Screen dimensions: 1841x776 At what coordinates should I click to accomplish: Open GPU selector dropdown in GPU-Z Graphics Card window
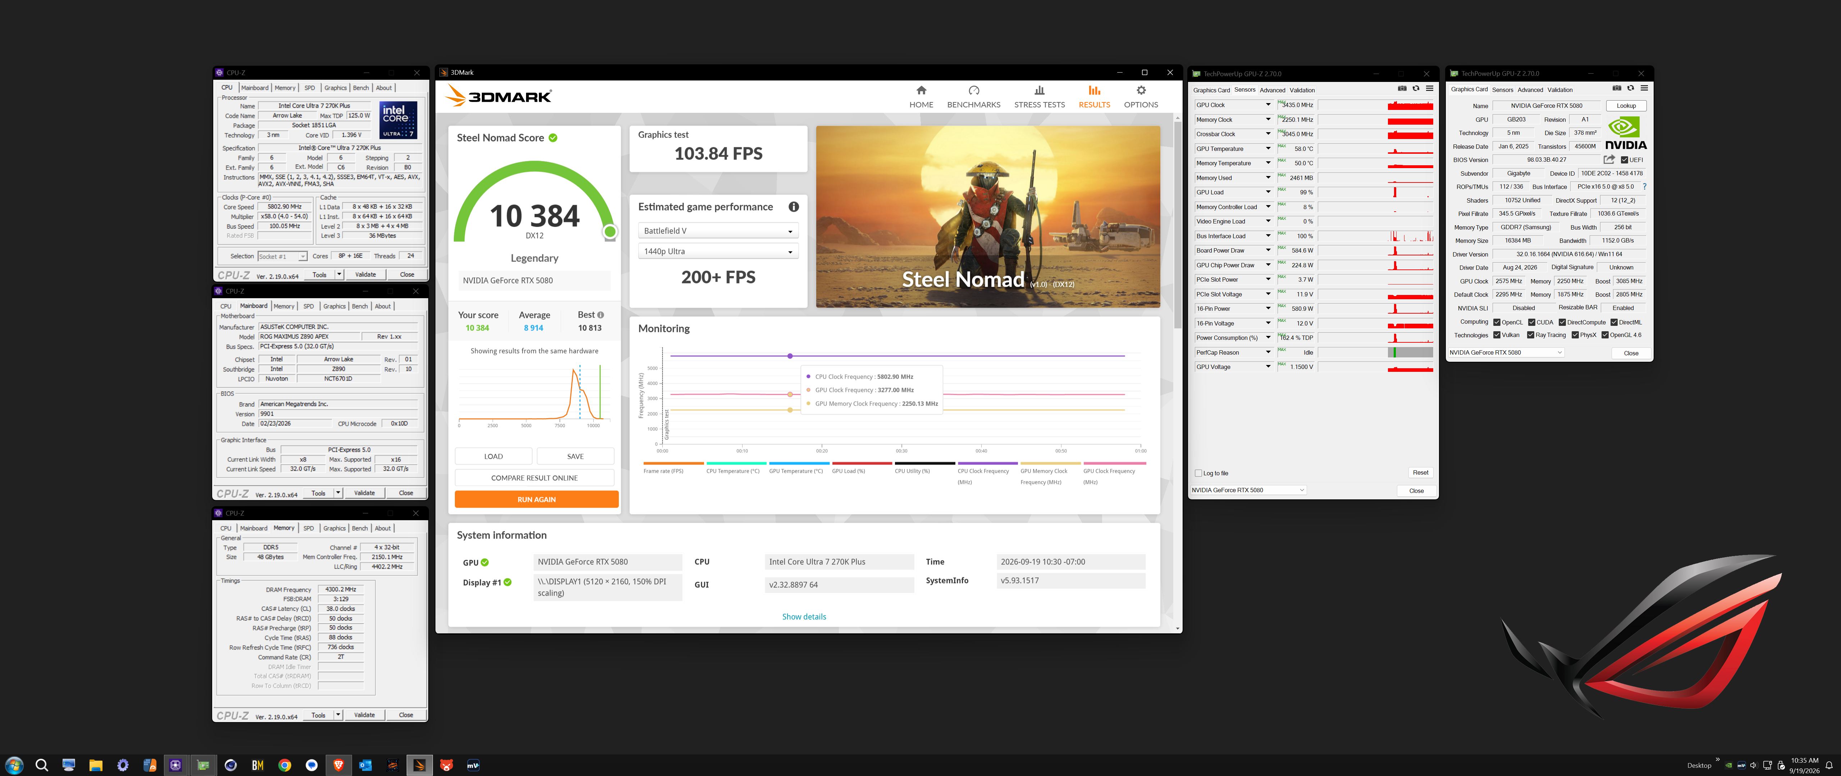point(1506,353)
